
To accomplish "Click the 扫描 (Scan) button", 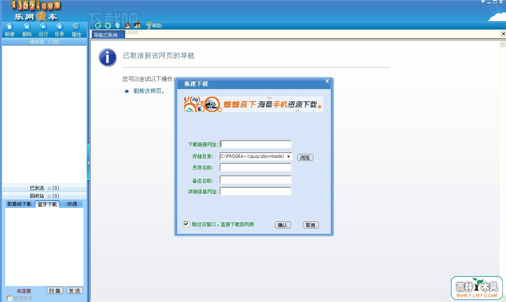I will click(55, 290).
